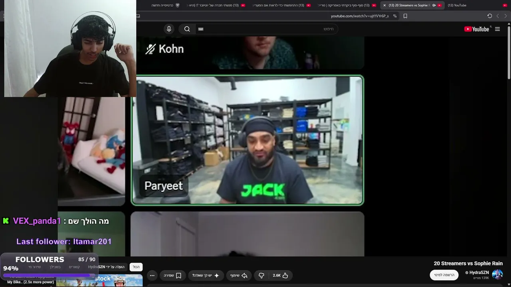This screenshot has width=511, height=287.
Task: Click the Ask (יש לך שאלה?) button
Action: [x=206, y=275]
